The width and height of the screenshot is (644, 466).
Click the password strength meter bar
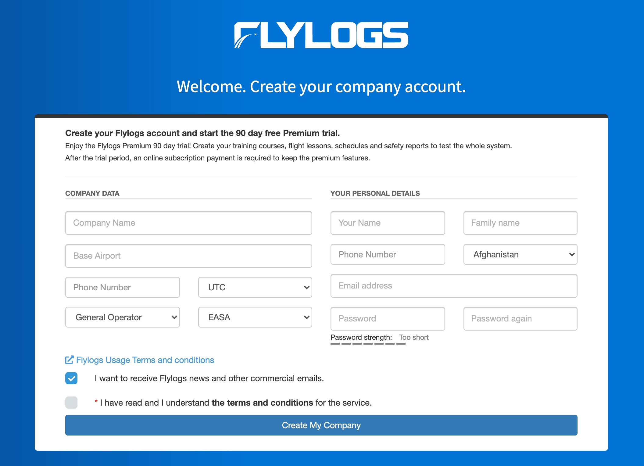(x=368, y=344)
